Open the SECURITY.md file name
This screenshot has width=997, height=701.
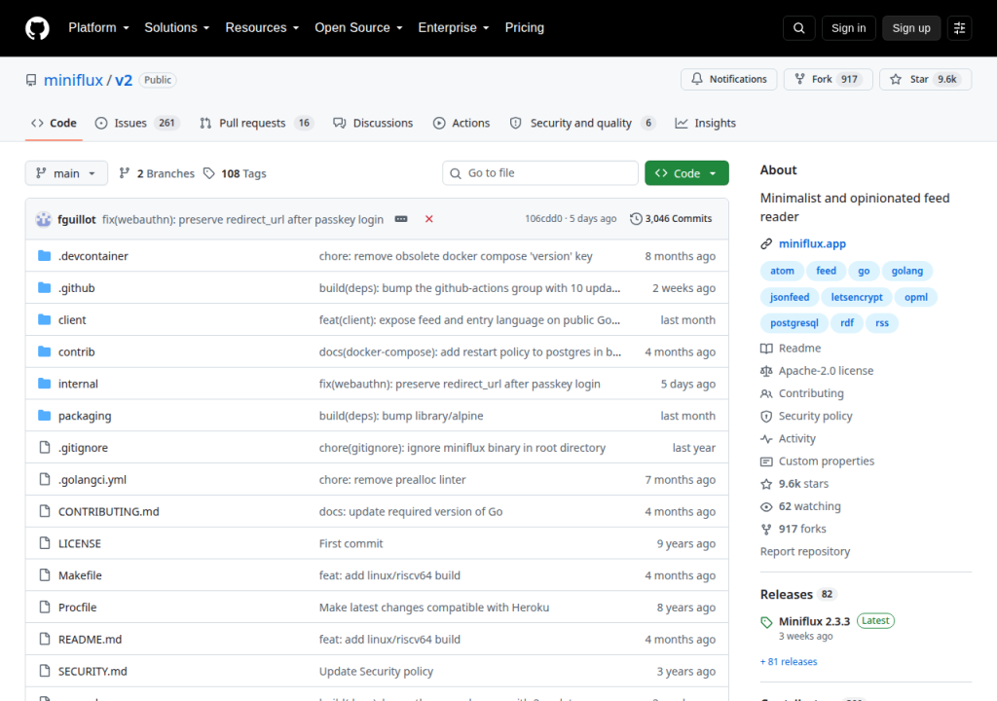point(92,671)
